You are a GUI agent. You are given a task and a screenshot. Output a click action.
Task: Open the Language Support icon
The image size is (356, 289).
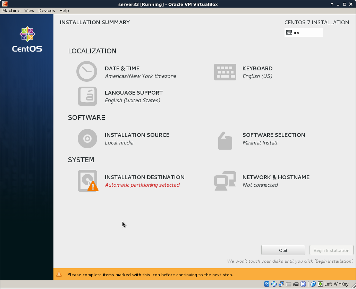point(87,96)
